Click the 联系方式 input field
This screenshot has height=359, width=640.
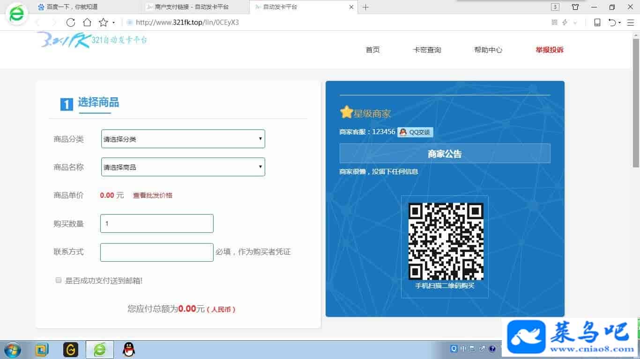[x=157, y=252]
